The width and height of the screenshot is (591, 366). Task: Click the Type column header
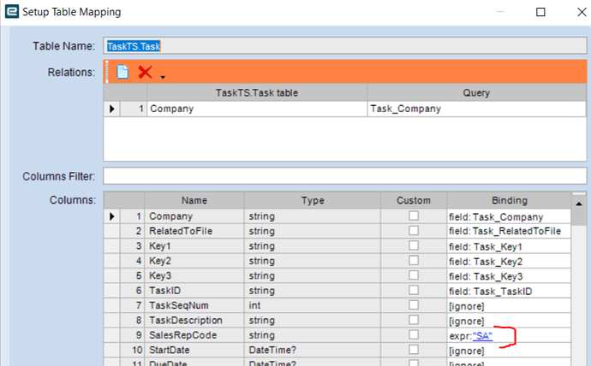tap(313, 200)
